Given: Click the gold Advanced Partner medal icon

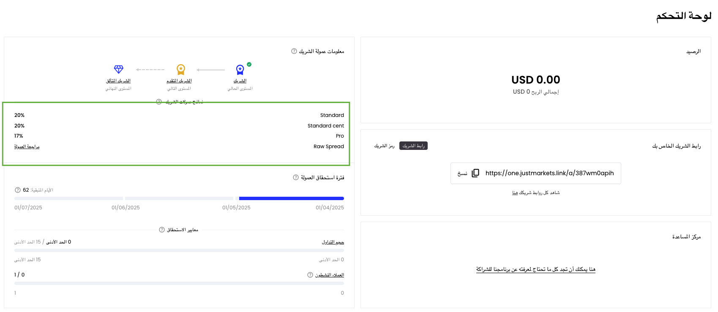Looking at the screenshot, I should [181, 69].
